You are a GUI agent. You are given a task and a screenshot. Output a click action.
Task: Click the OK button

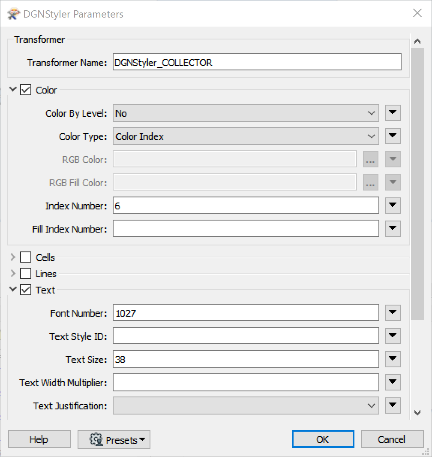coord(323,439)
